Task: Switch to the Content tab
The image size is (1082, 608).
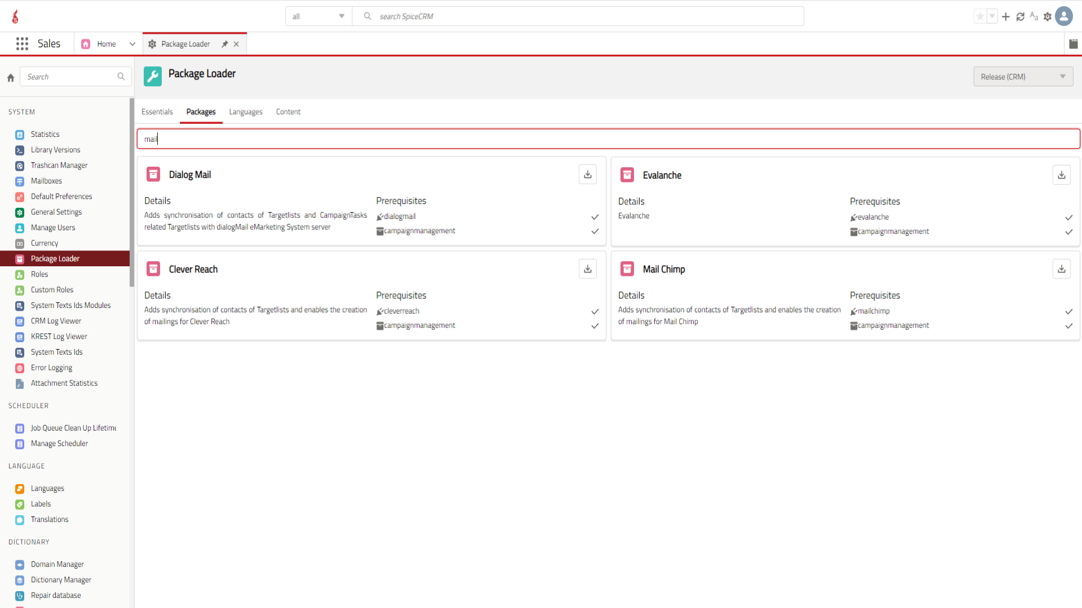Action: point(289,112)
